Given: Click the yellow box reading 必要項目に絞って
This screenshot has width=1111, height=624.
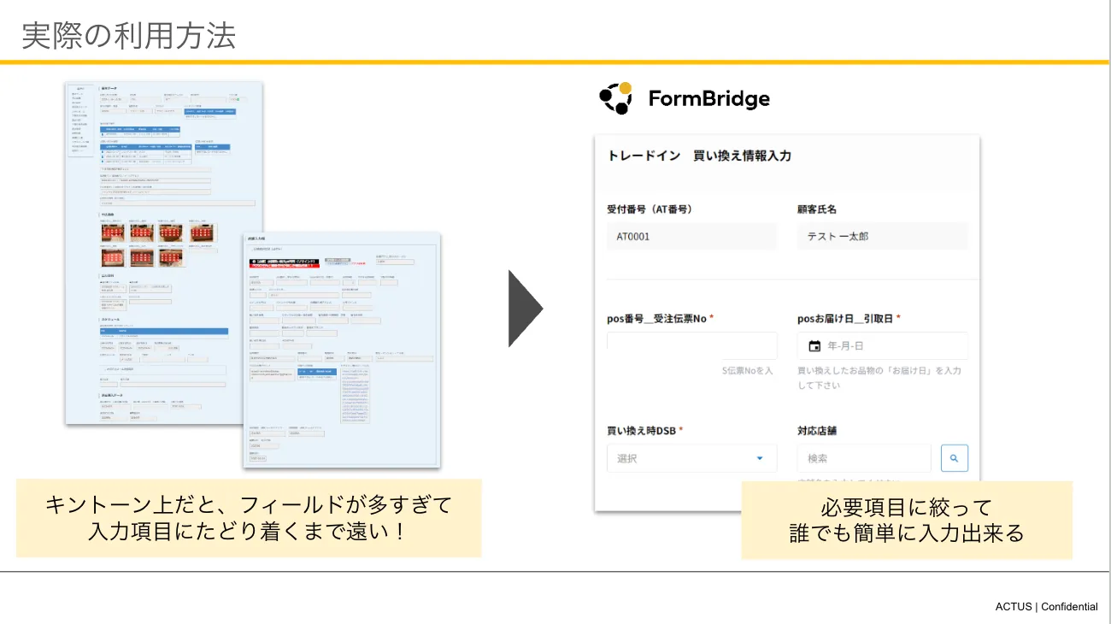Looking at the screenshot, I should click(906, 521).
